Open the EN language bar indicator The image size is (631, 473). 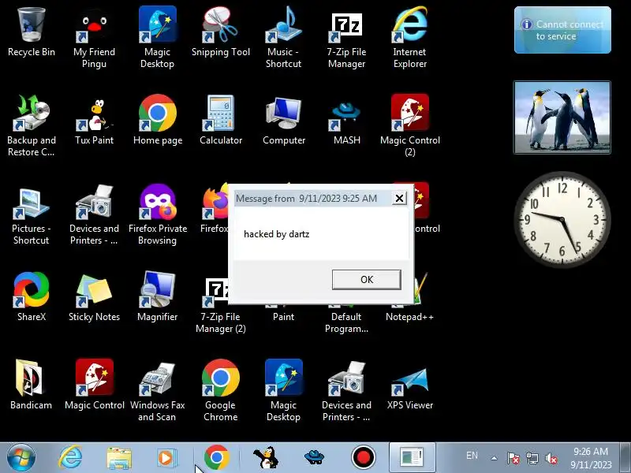tap(472, 456)
